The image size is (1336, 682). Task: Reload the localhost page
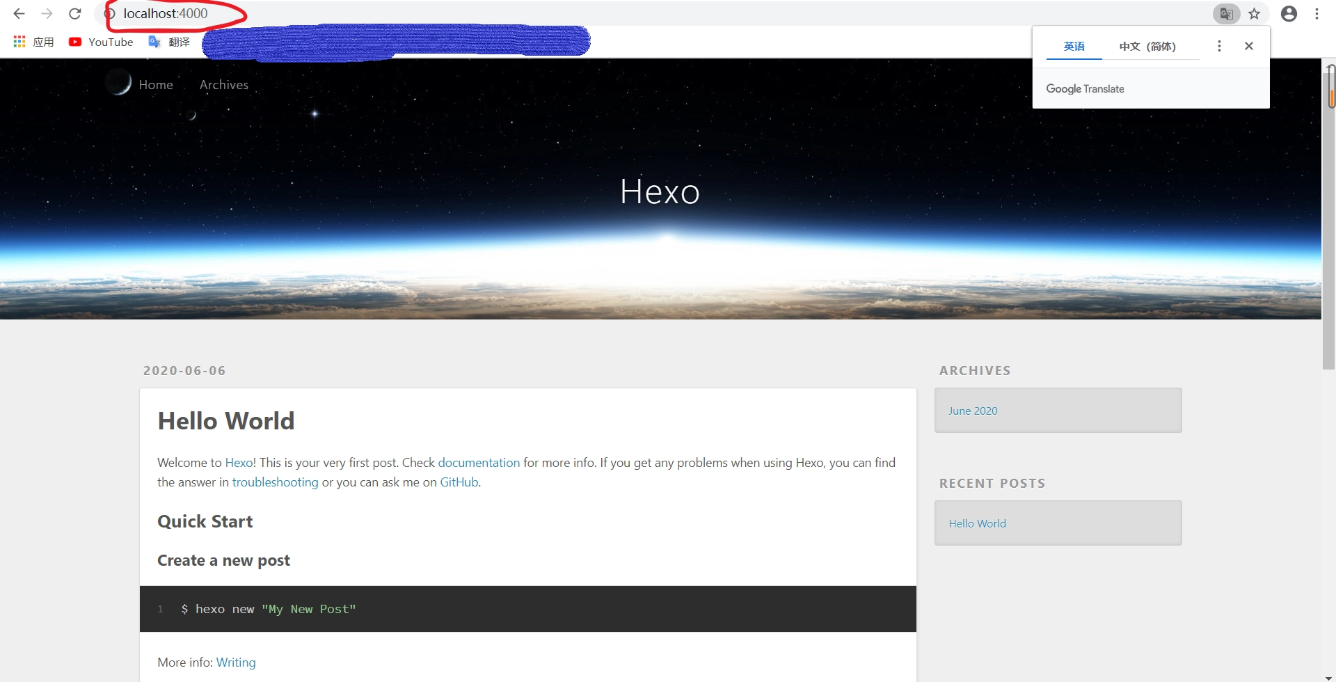click(x=75, y=14)
